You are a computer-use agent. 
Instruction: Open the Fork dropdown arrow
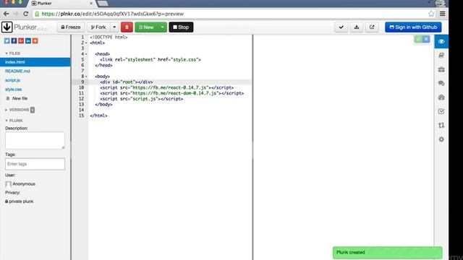coord(114,27)
